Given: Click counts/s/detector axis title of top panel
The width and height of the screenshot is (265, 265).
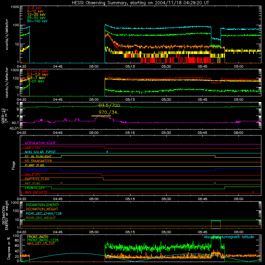Looking at the screenshot, I should [x=7, y=34].
